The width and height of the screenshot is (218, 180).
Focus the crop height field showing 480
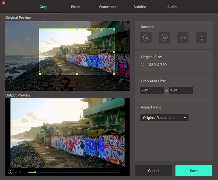click(181, 90)
